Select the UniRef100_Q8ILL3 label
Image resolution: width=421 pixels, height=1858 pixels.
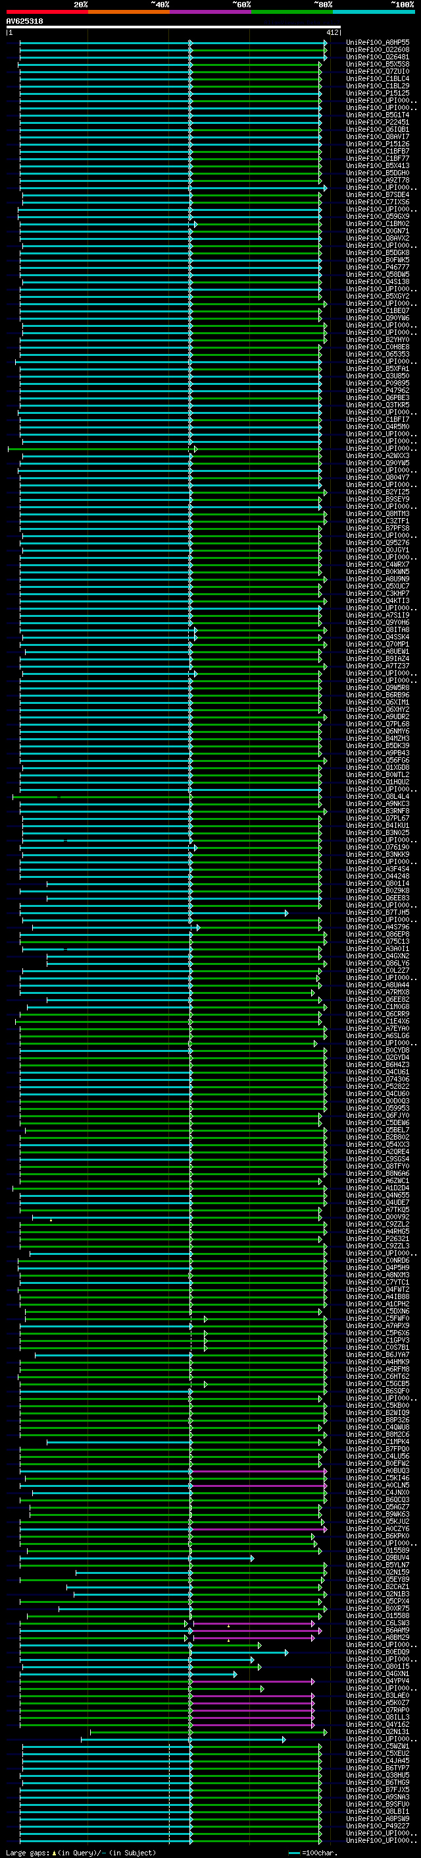click(x=378, y=1717)
